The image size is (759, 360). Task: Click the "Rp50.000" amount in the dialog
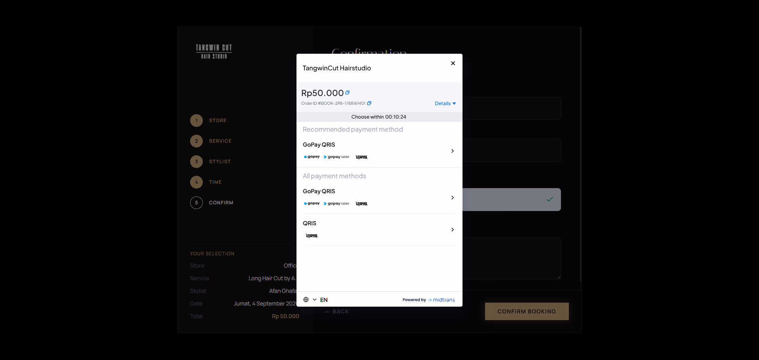click(x=323, y=93)
